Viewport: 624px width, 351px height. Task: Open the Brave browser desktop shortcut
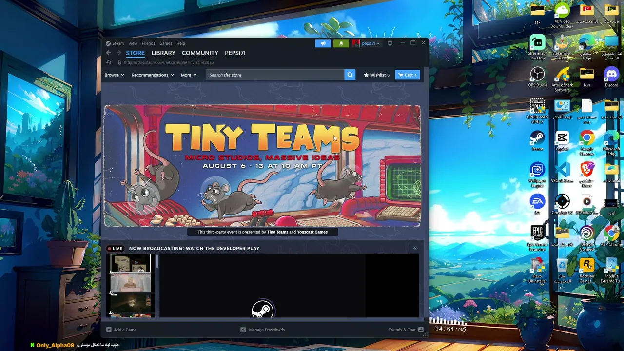click(587, 175)
